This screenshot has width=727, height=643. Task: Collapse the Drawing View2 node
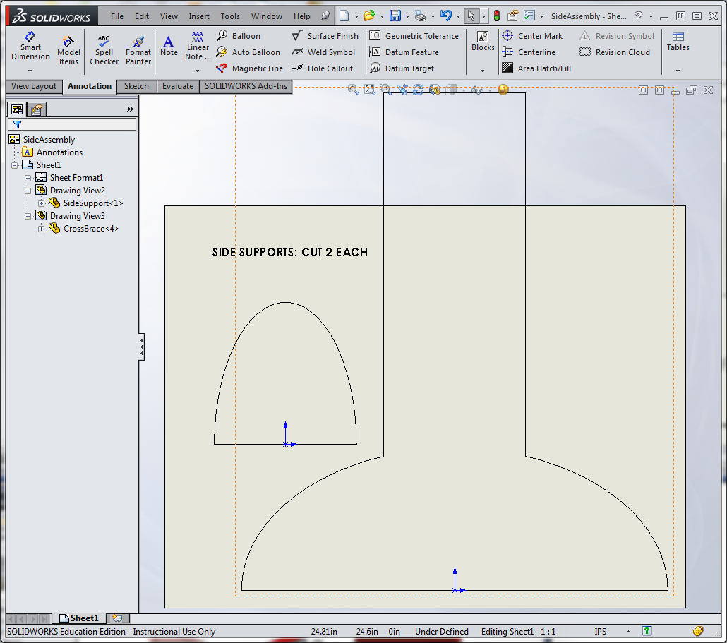click(x=28, y=191)
